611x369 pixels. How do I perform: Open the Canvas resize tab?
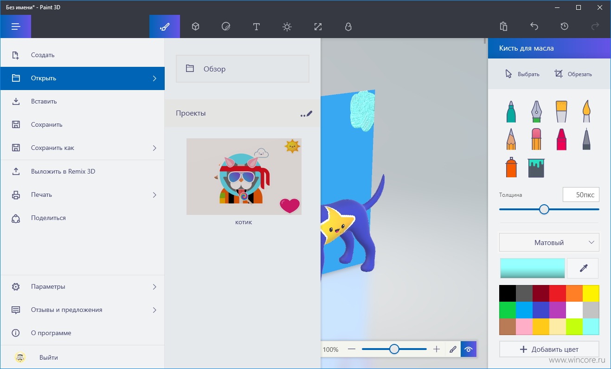318,26
